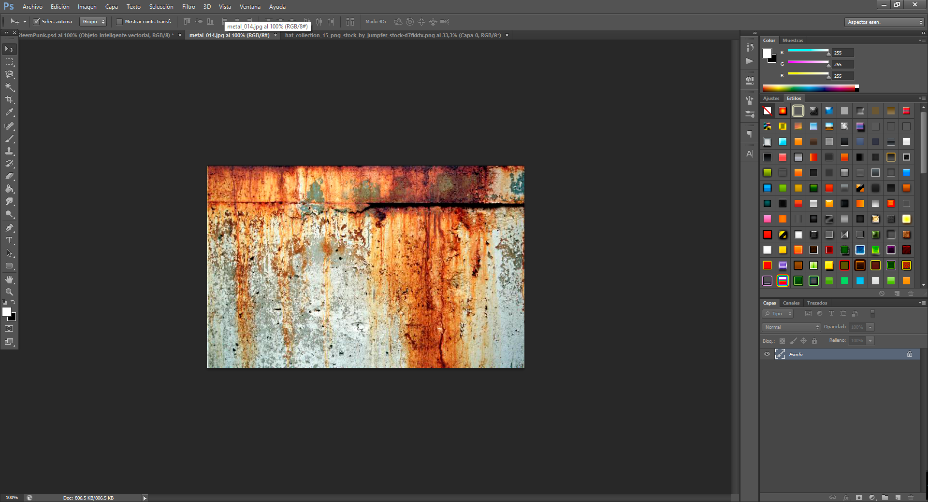Hide the Fondo layer visibility eye
928x502 pixels.
coord(767,354)
